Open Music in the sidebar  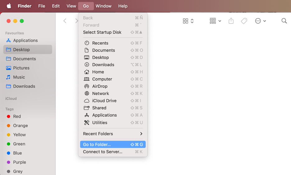(28, 77)
